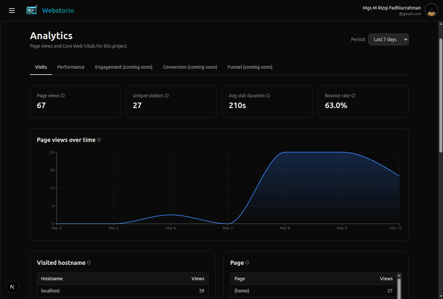Click the 210s avg visit duration value
This screenshot has width=443, height=299.
[x=237, y=105]
